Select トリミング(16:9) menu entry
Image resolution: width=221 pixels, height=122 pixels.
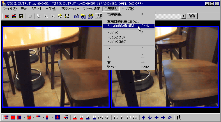(129, 42)
